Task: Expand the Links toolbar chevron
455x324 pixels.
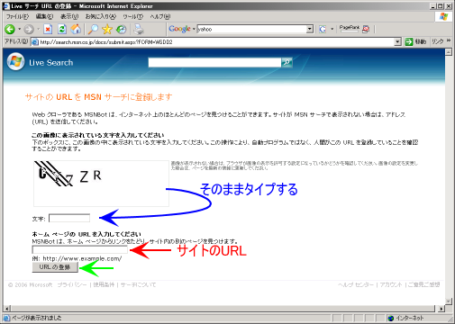Action: [449, 40]
